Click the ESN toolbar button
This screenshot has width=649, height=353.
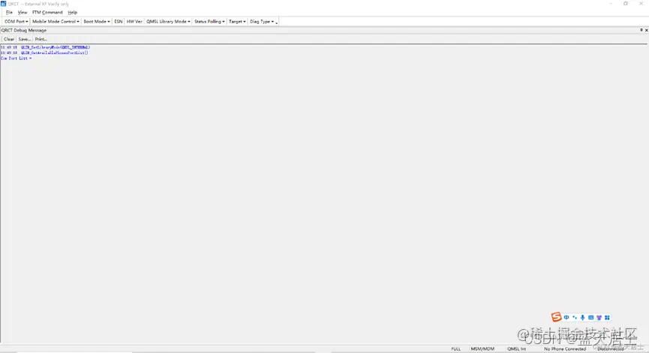[119, 22]
